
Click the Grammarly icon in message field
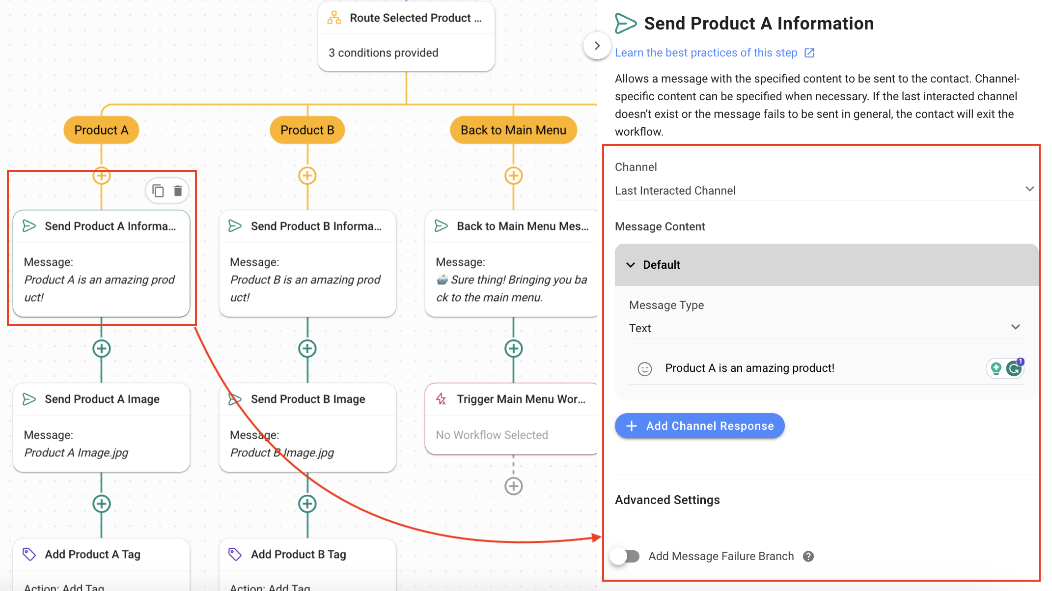(x=1014, y=368)
